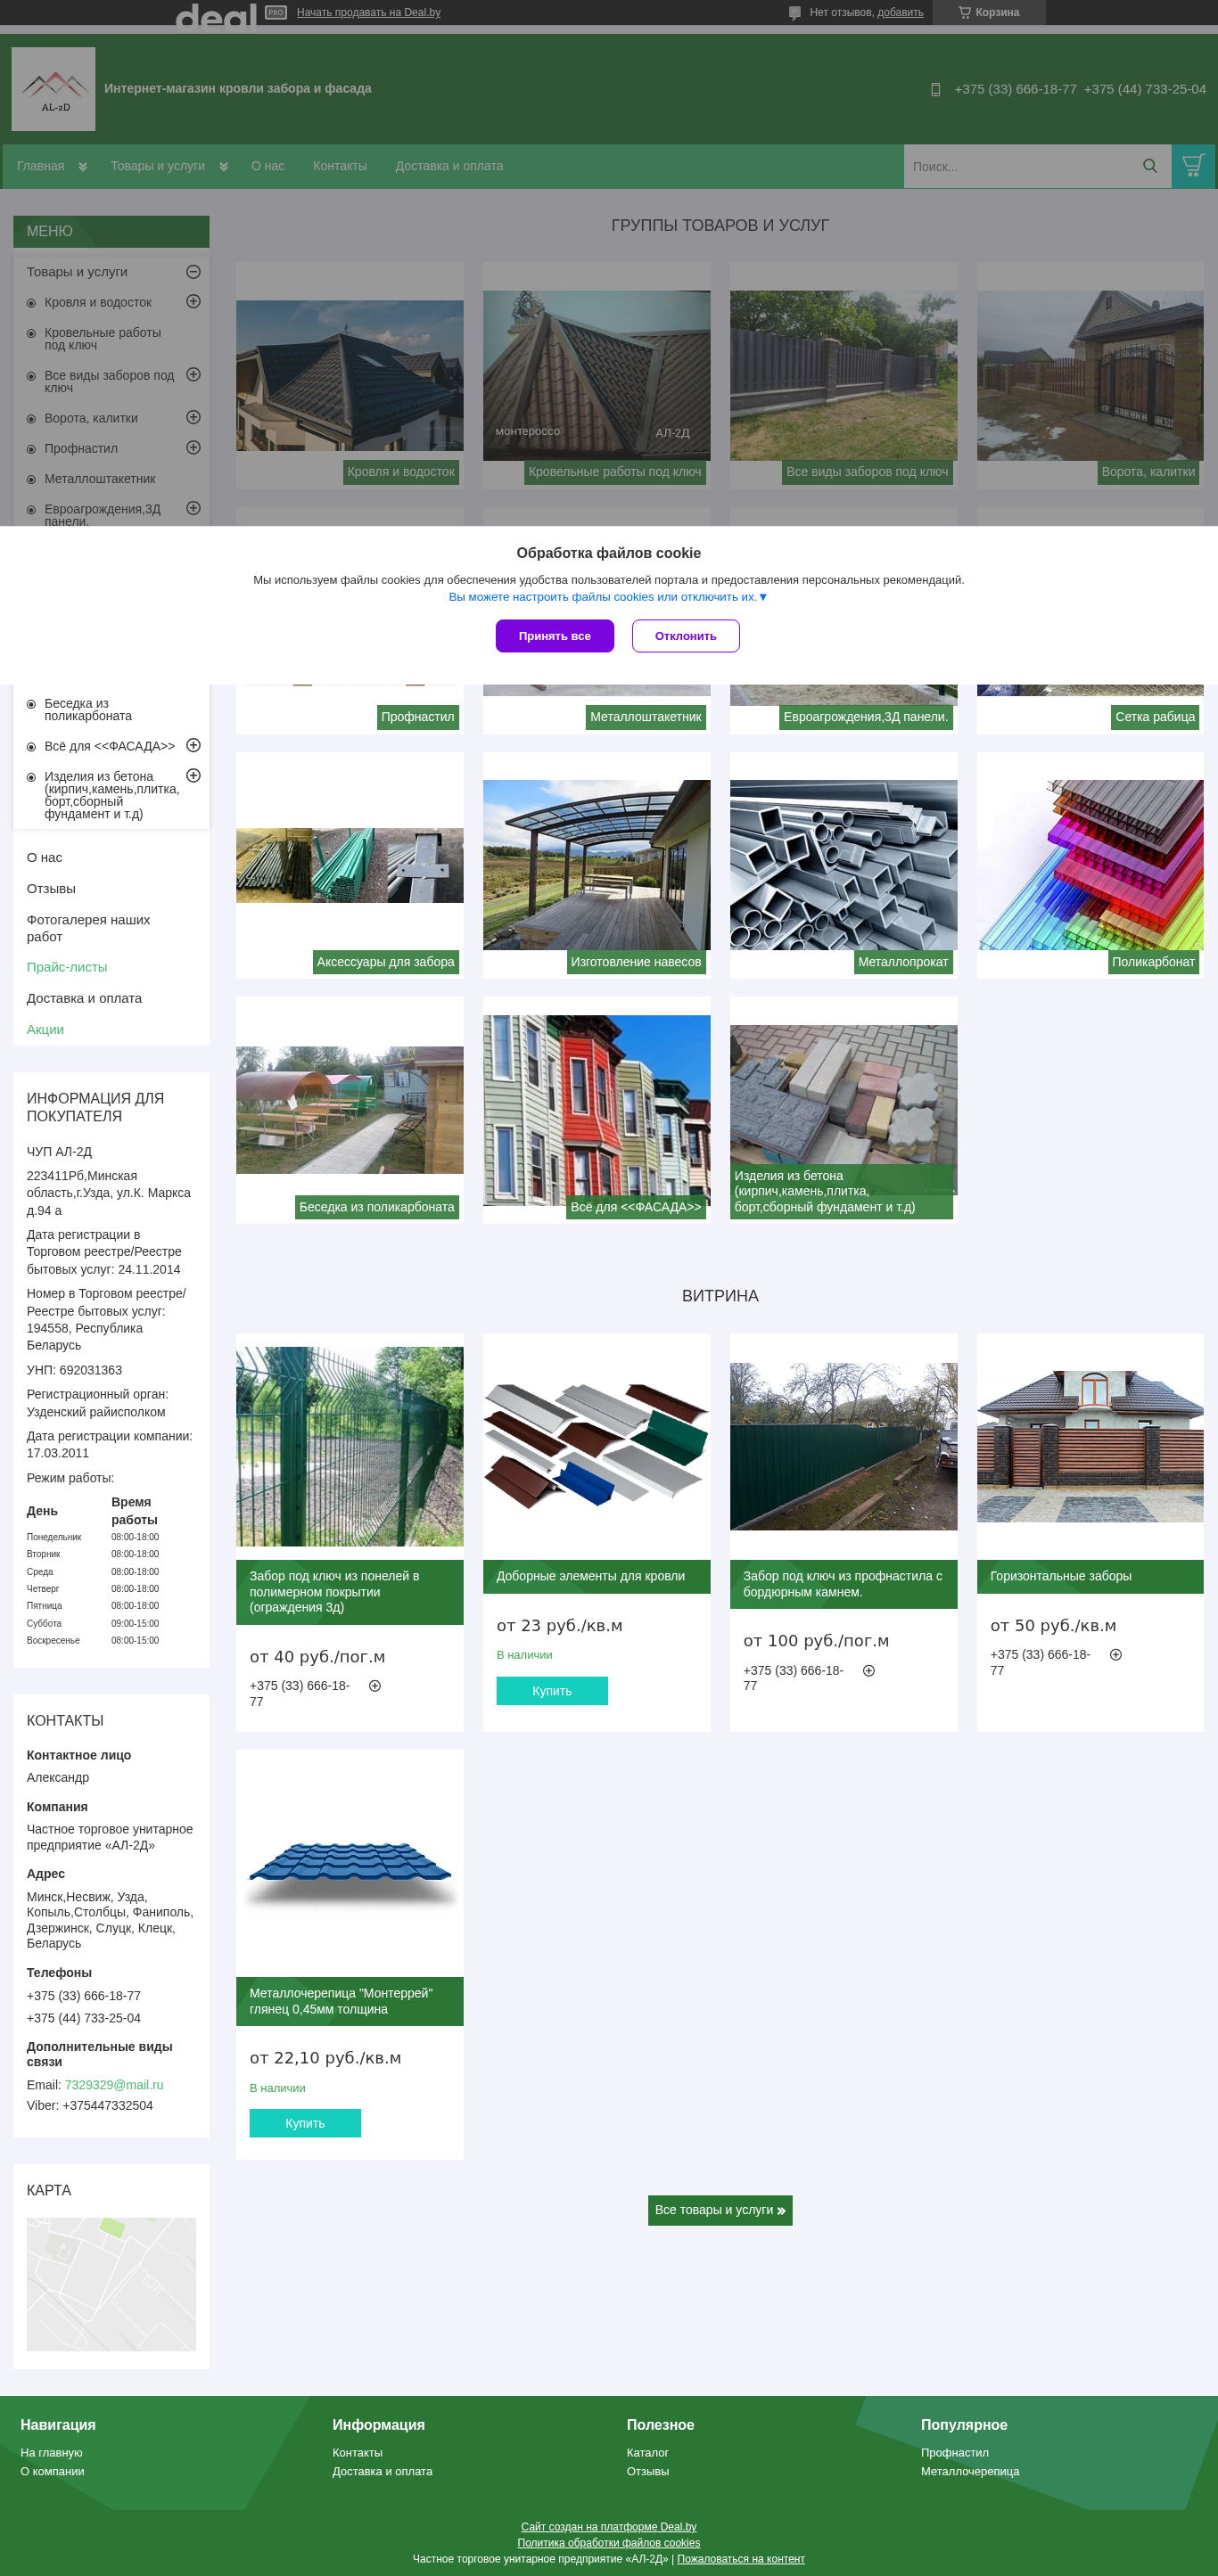Open the Ворота, калитки category thumbnail
This screenshot has width=1218, height=2576.
(1091, 375)
